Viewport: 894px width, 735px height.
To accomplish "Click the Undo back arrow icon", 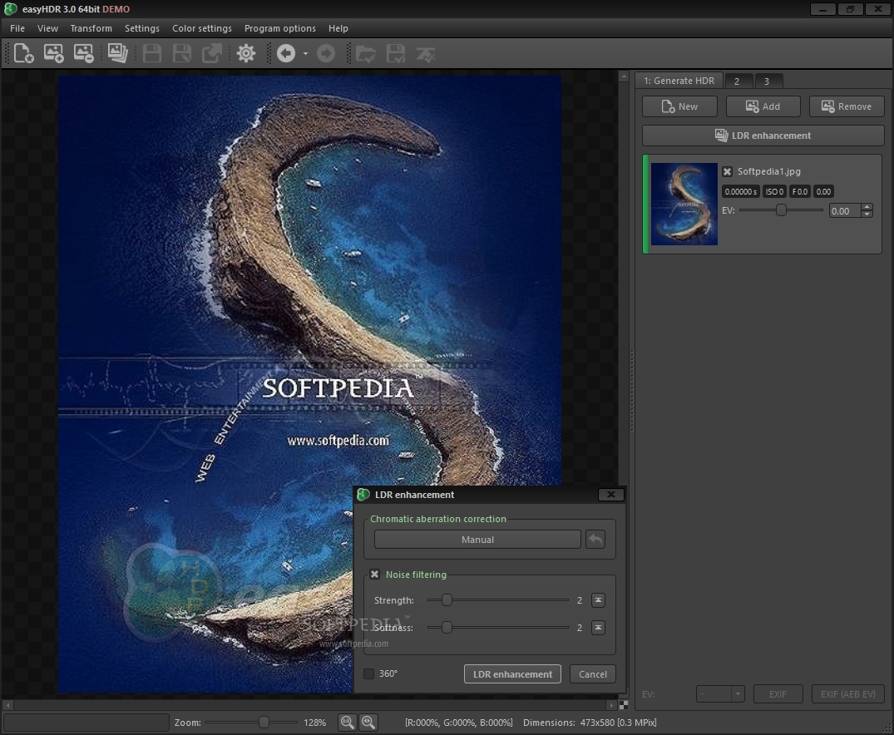I will click(x=286, y=53).
